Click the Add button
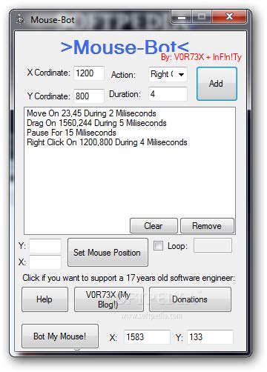267x372 pixels. click(217, 84)
